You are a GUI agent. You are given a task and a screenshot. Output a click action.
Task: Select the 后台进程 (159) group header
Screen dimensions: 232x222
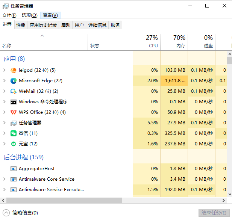(24, 157)
